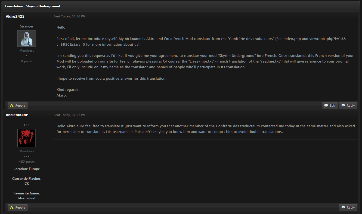Open AncientKane's red avatar image

(27, 138)
